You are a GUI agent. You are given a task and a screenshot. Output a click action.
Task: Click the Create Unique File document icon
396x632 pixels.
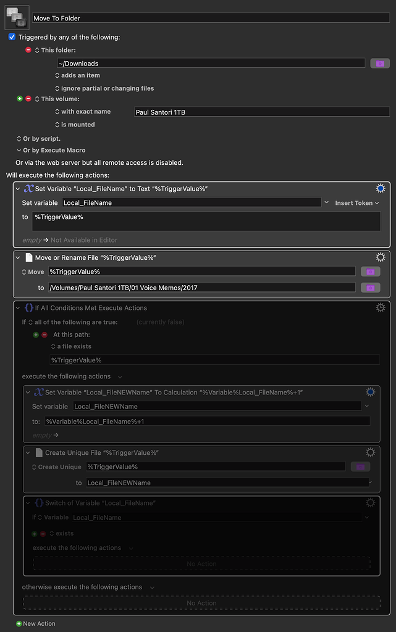click(x=39, y=452)
